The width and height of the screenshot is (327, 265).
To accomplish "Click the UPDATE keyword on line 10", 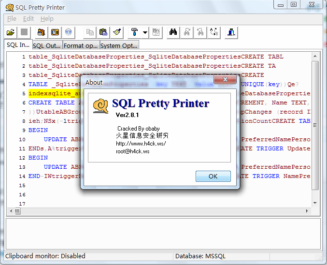I will click(55, 139).
